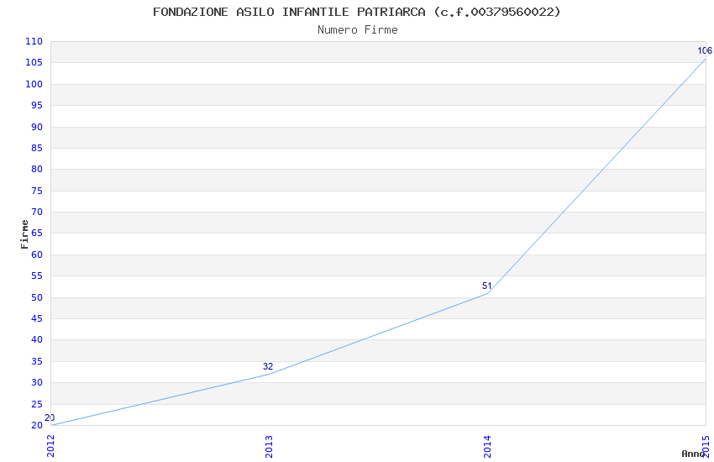Click the y-axis value 110
714x462 pixels.
point(34,41)
